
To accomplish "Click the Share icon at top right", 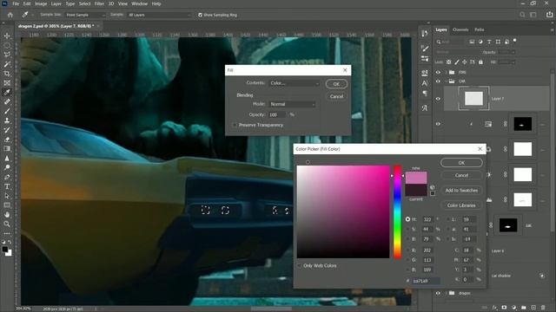I will [550, 15].
